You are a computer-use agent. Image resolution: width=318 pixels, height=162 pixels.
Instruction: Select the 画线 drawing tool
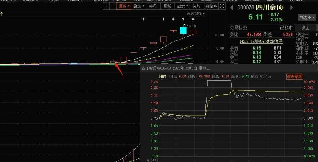click(167, 6)
